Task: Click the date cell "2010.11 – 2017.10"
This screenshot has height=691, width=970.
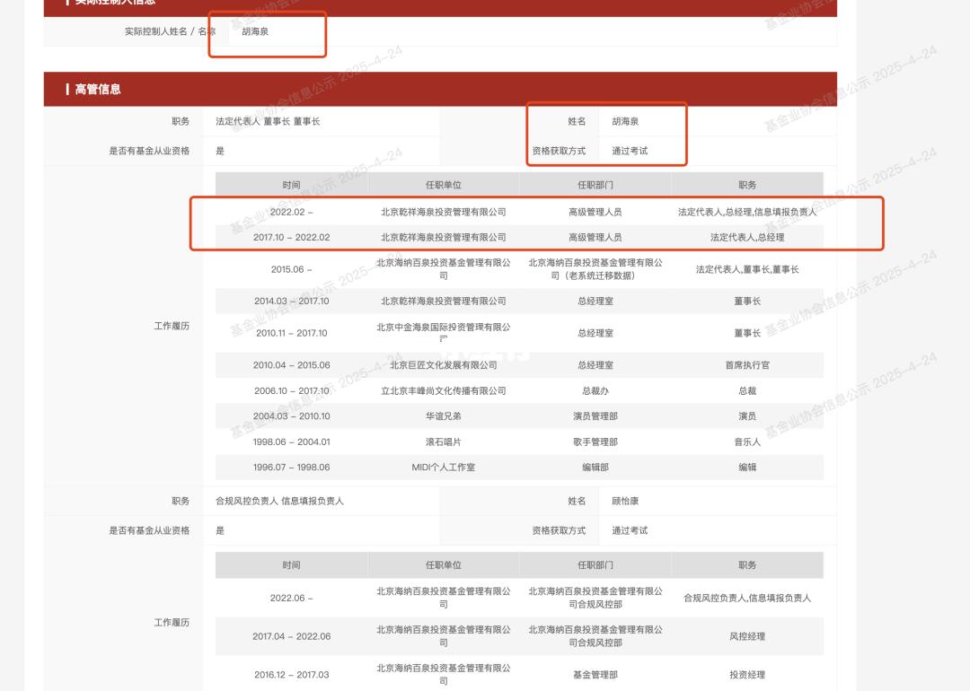Action: [x=291, y=333]
